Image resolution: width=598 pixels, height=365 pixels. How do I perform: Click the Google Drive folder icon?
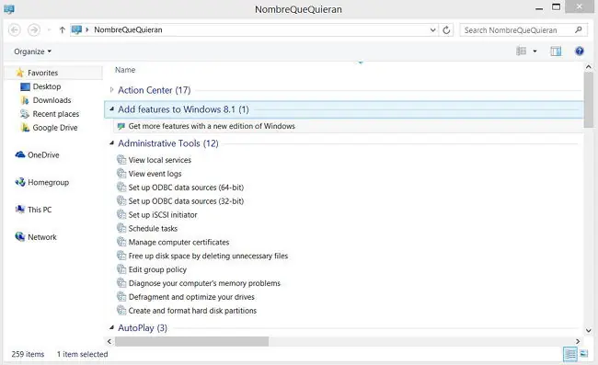[25, 128]
